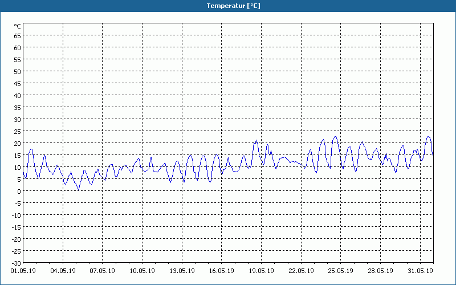Click the 01.05.19 date label
This screenshot has width=456, height=285.
pos(23,271)
